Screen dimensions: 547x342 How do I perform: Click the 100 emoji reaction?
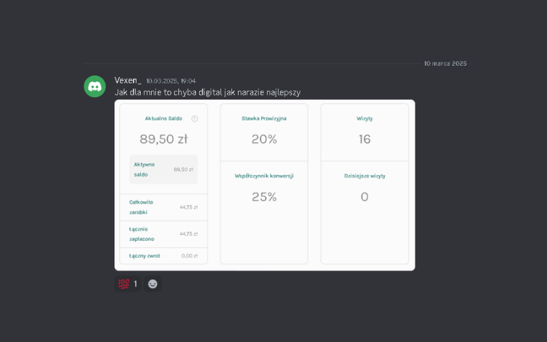pos(127,284)
